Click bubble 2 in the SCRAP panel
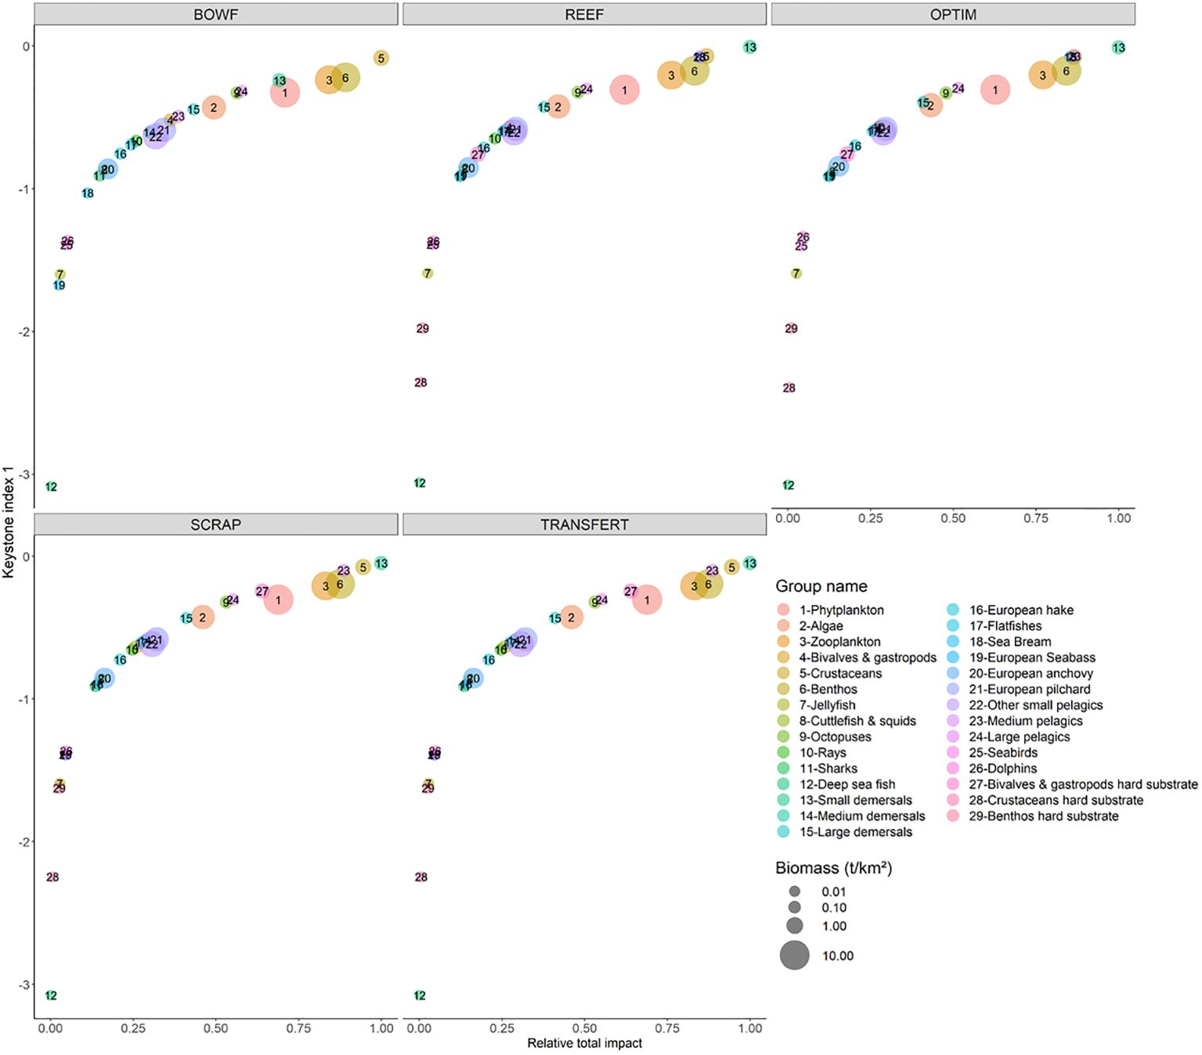 [x=203, y=618]
